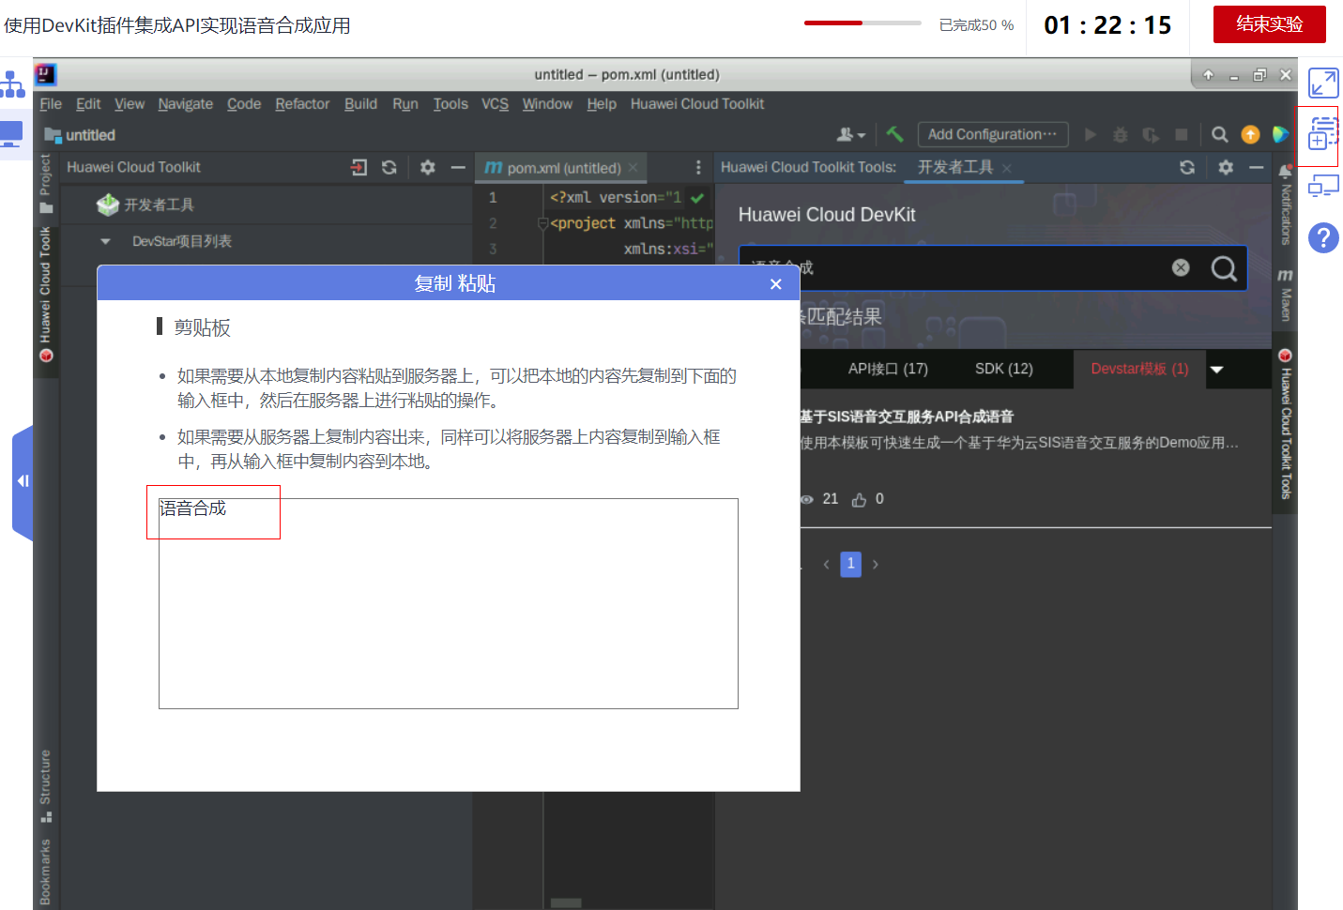This screenshot has height=910, width=1343.
Task: Open the Huawei Cloud Toolkit menu
Action: [x=696, y=104]
